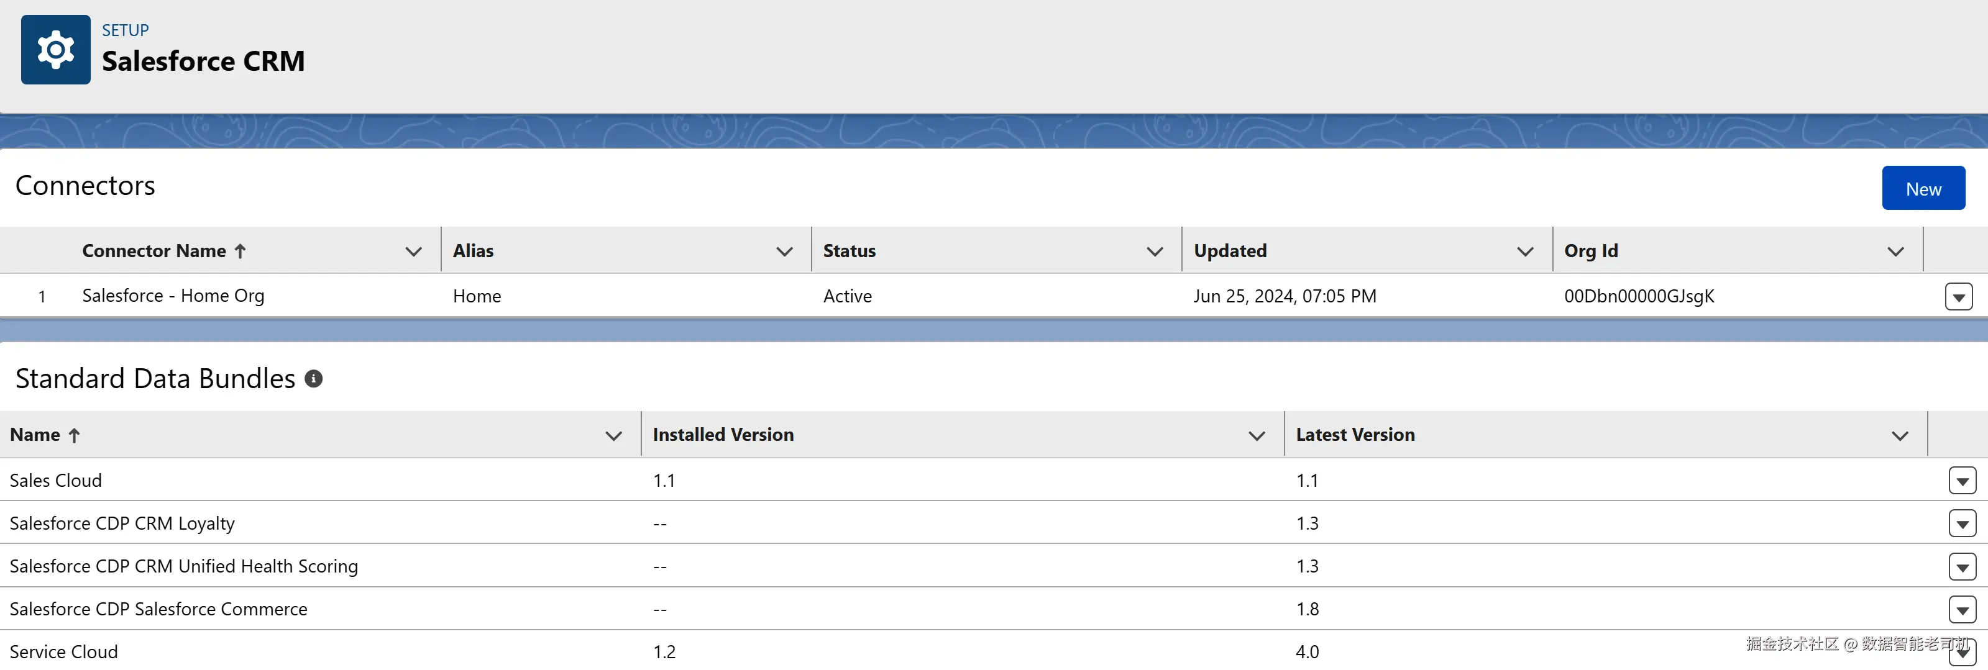Open the Connector Name column menu chevron

(x=414, y=251)
